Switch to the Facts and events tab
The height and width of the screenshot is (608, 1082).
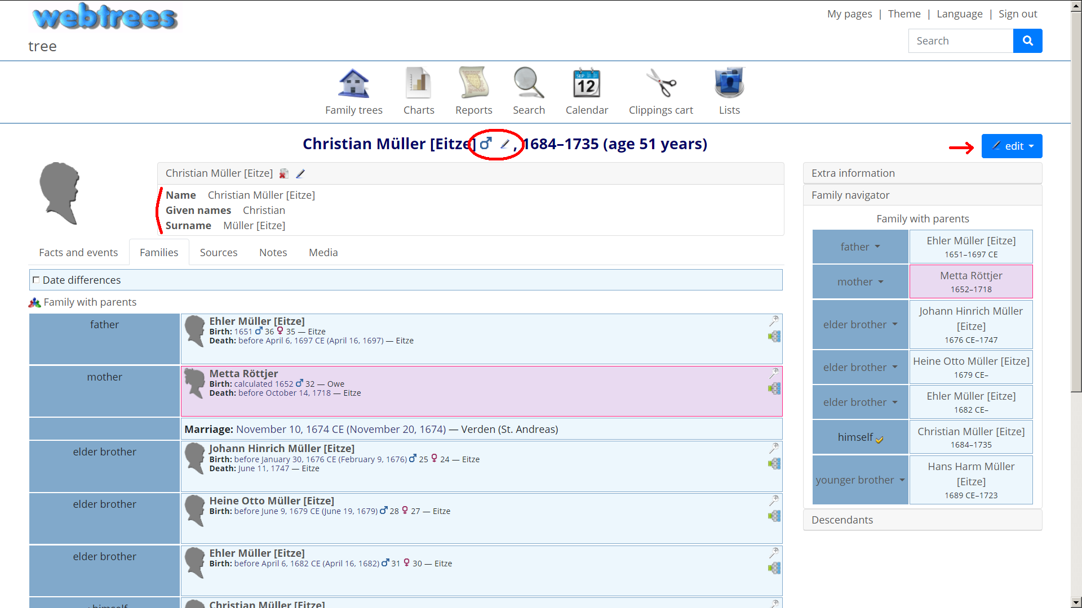78,253
